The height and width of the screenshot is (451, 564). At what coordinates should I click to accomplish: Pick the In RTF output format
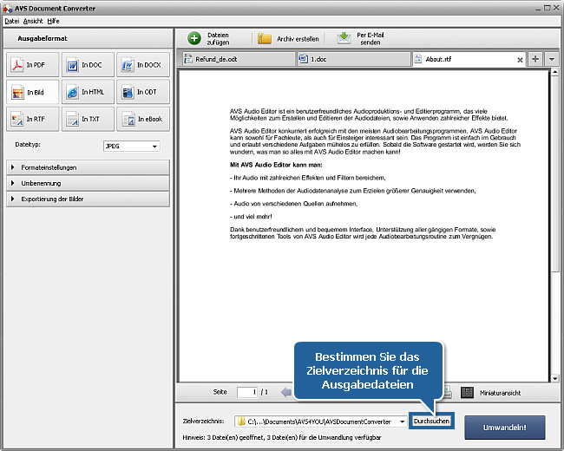(x=32, y=119)
